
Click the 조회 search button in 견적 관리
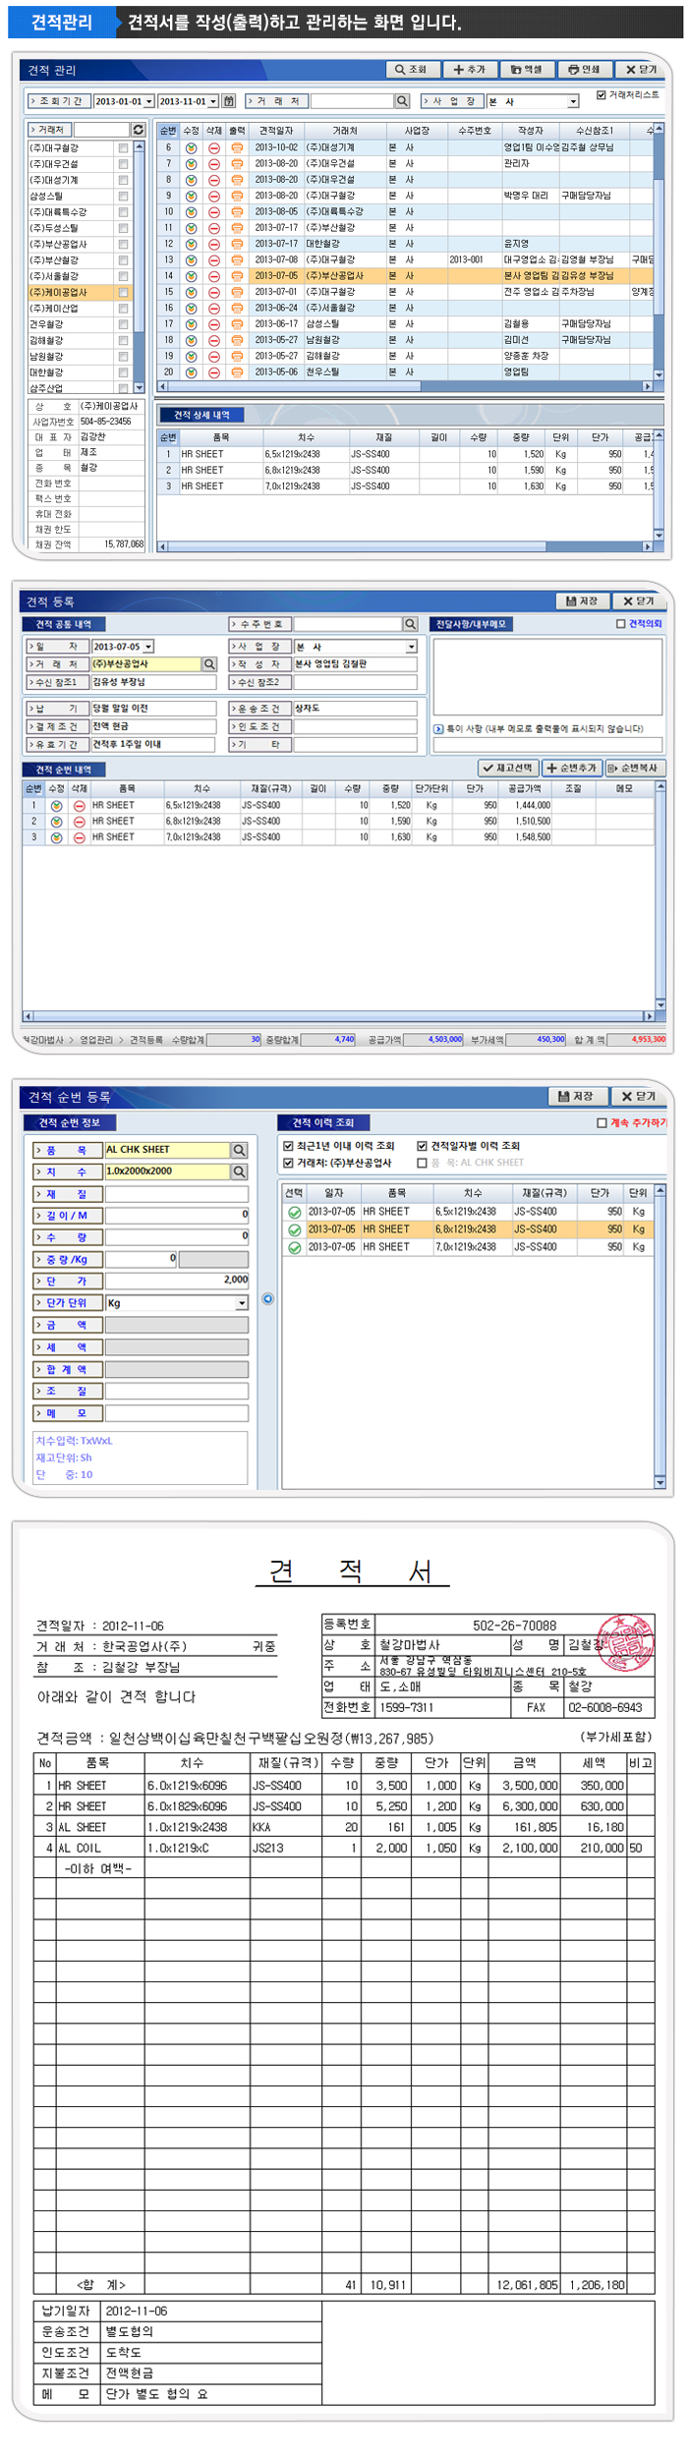pyautogui.click(x=413, y=70)
